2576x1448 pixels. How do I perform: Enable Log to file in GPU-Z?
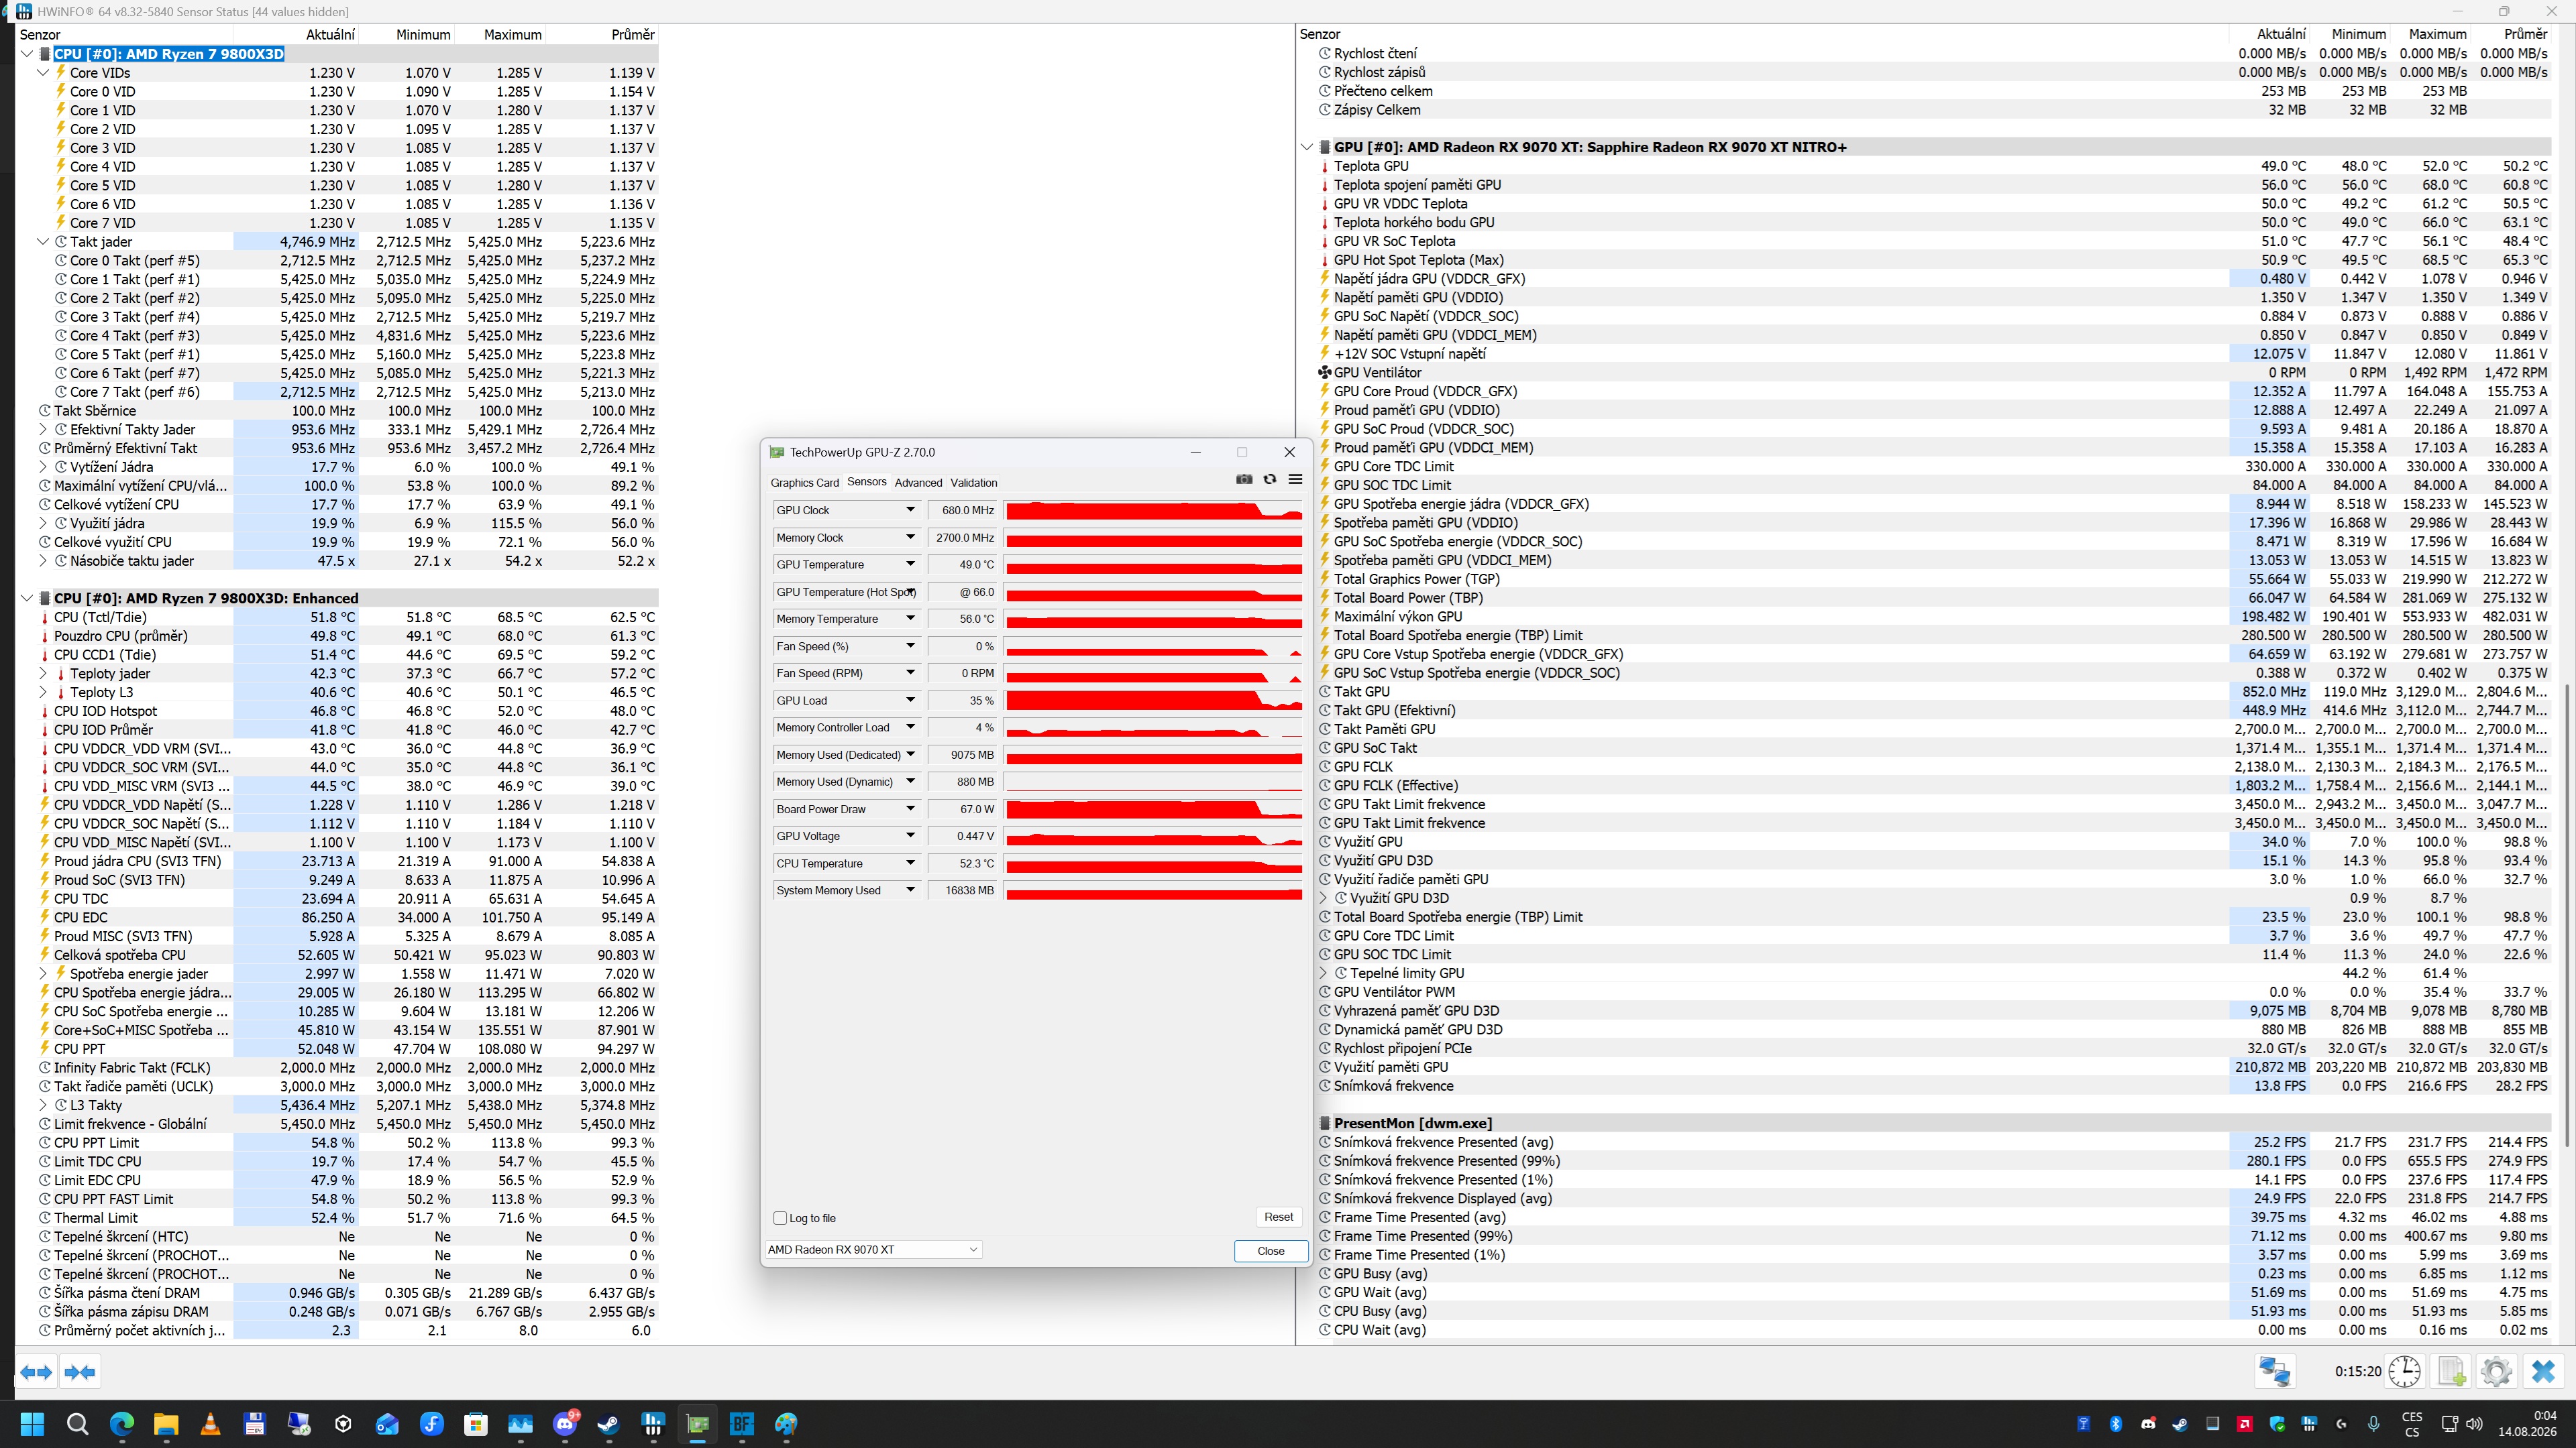point(780,1218)
